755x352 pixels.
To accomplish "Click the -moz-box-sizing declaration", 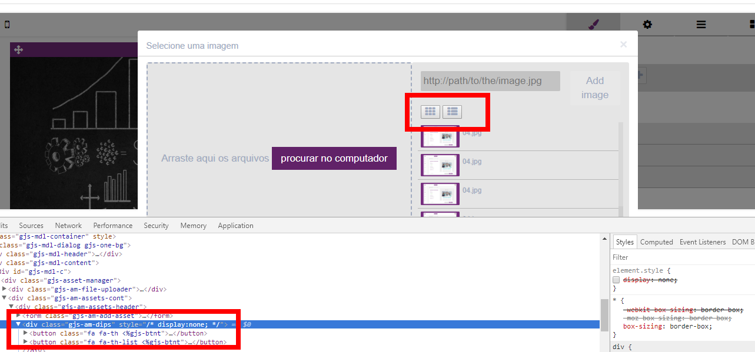I will 677,318.
